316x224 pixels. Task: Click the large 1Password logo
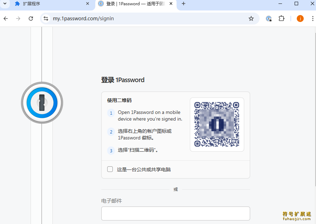[x=42, y=103]
